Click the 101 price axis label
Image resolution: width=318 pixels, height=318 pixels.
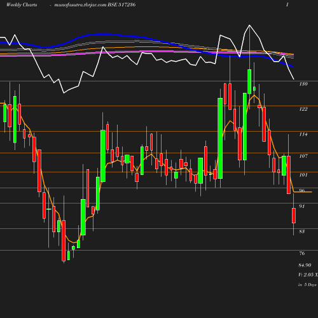(x=303, y=175)
